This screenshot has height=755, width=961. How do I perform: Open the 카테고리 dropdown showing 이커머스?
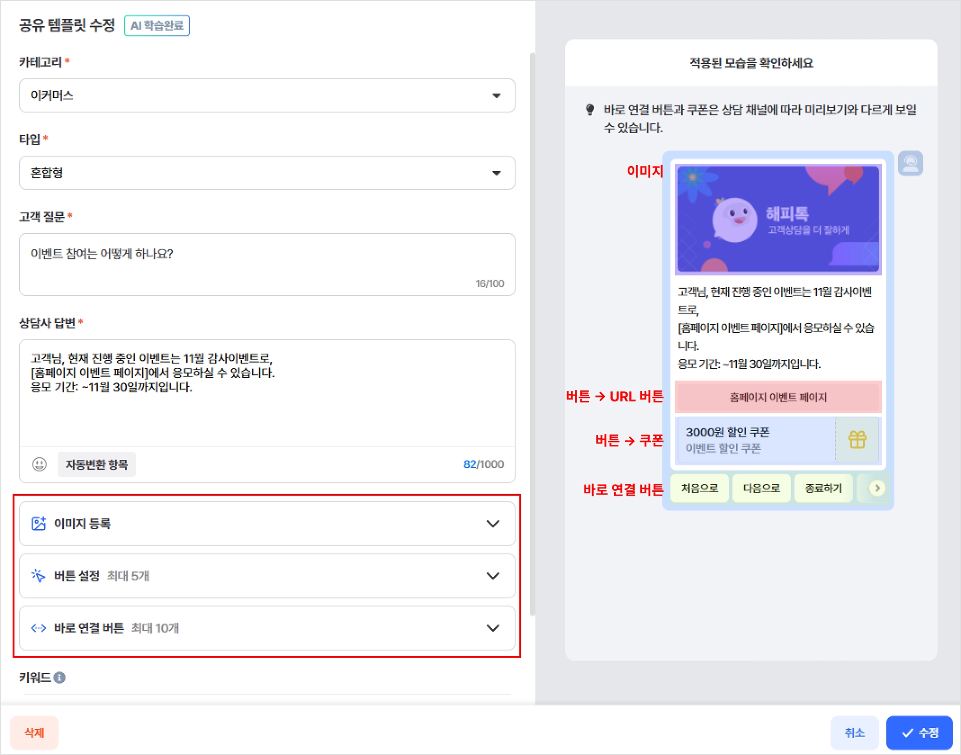267,96
